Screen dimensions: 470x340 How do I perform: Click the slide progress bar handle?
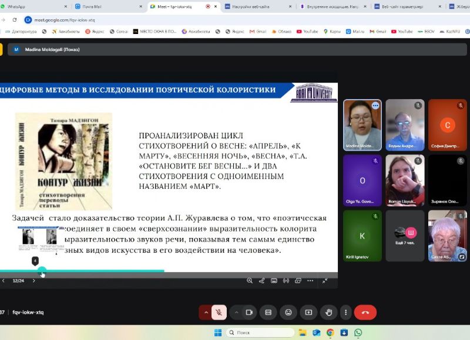click(x=42, y=271)
